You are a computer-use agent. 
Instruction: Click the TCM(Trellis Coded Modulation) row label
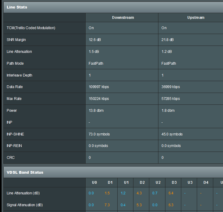click(31, 28)
